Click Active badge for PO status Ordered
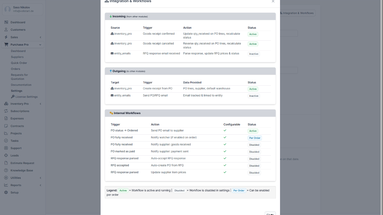The height and width of the screenshot is (215, 383). pos(253,131)
